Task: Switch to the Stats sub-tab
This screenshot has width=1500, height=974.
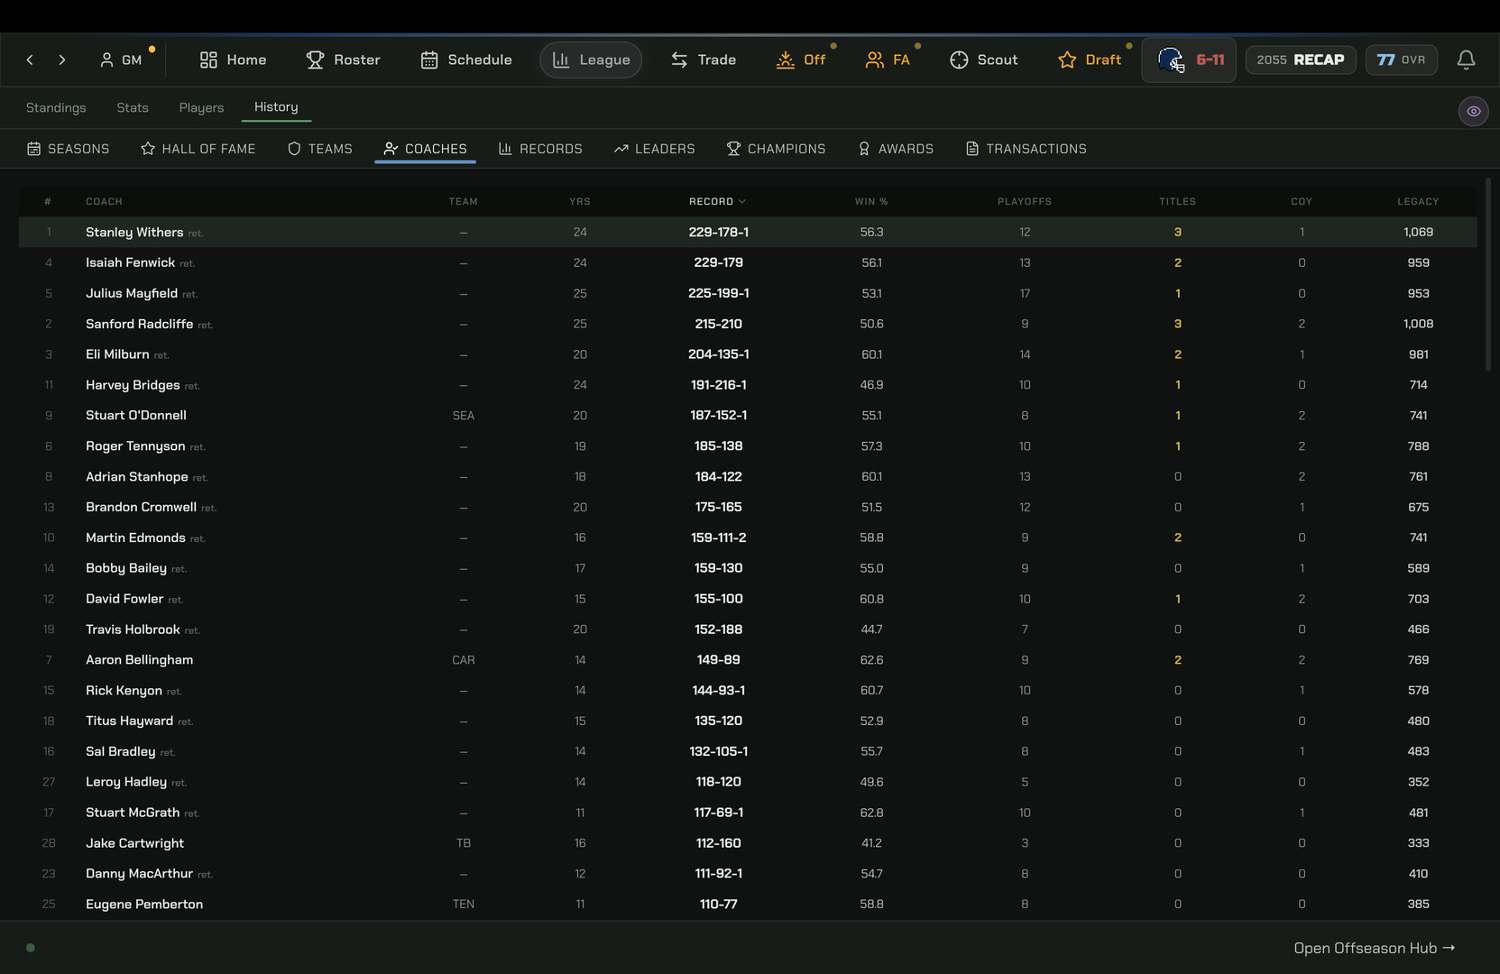Action: click(x=133, y=107)
